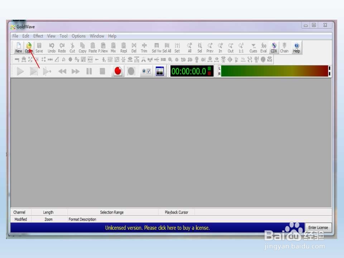Click the Chain effect icon

(284, 48)
